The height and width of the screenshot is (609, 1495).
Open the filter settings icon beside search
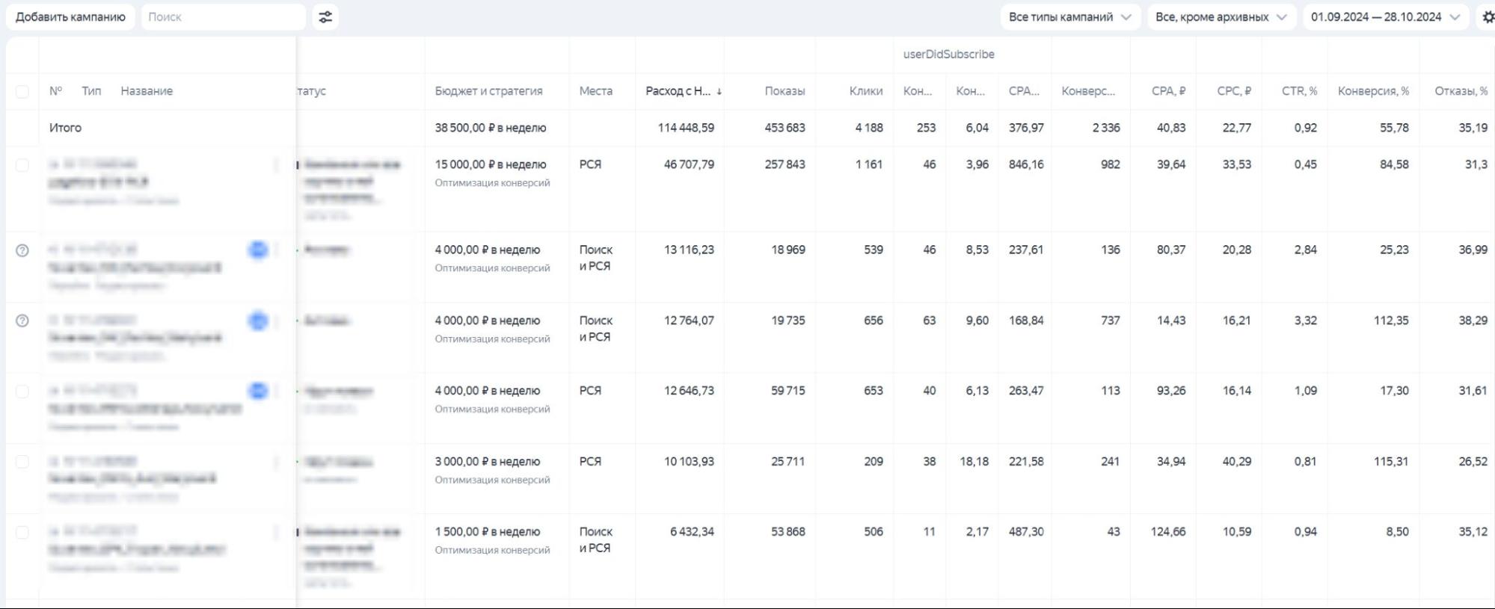click(325, 17)
